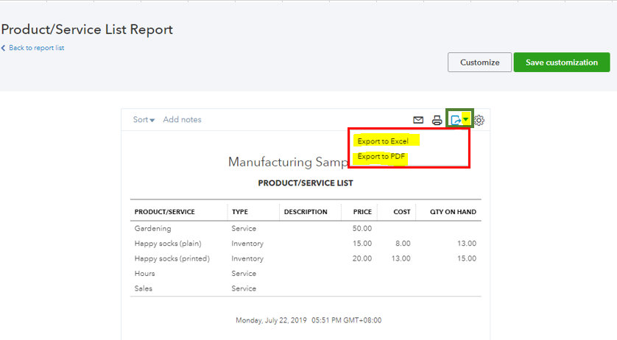Open the Happy socks (plain) item
The height and width of the screenshot is (340, 617).
(x=167, y=244)
